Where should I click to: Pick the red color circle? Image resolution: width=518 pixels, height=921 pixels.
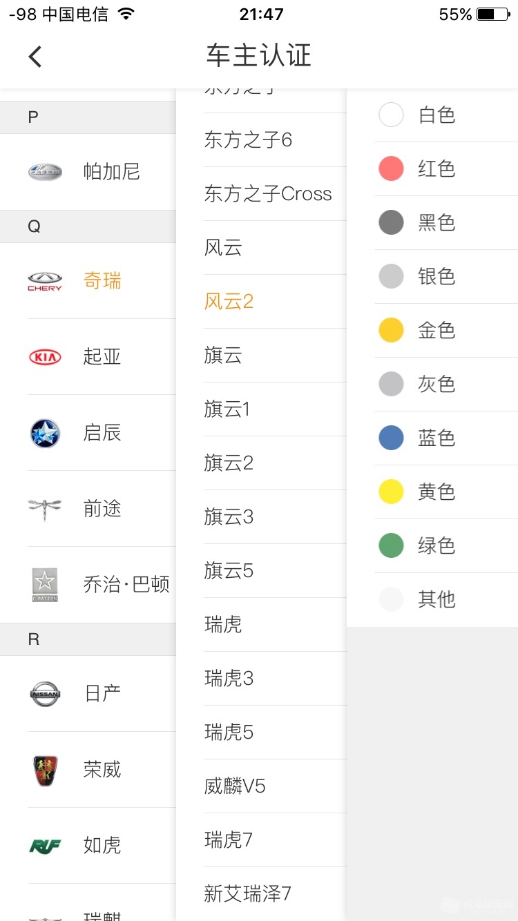pos(391,168)
